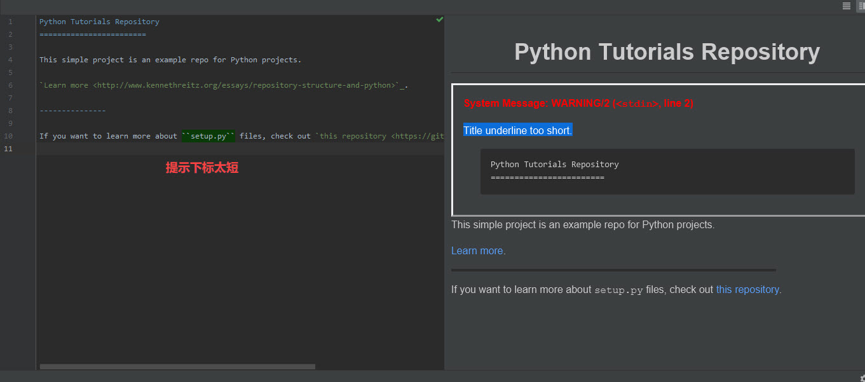Open the hamburger menu at top right
865x382 pixels.
(x=846, y=6)
